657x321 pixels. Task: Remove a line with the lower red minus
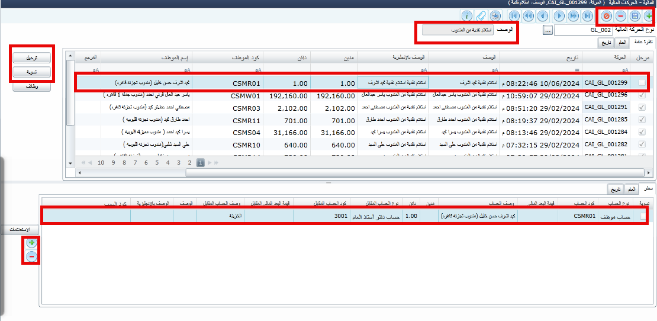(31, 256)
